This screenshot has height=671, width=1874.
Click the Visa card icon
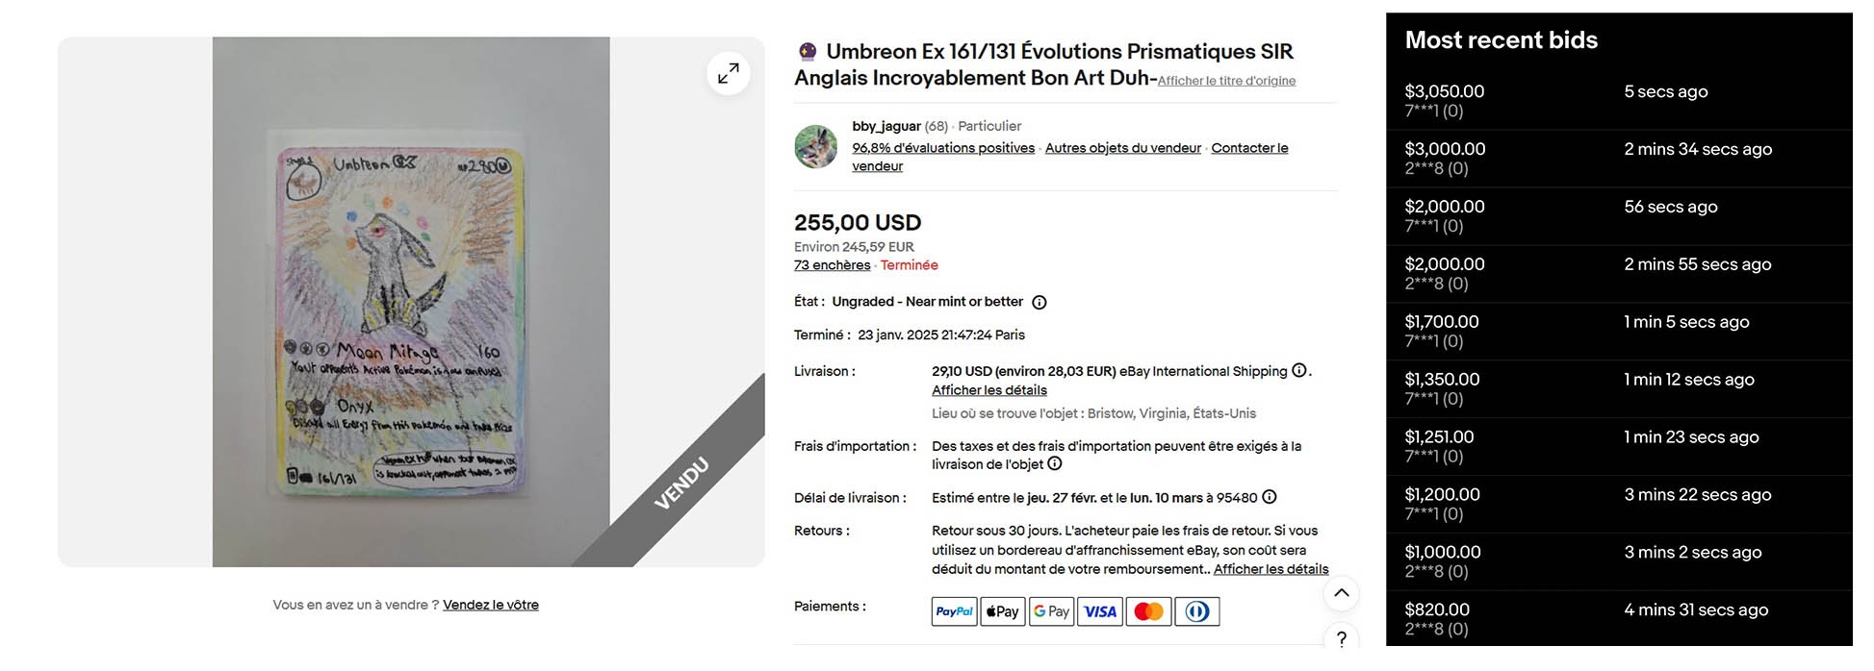pos(1100,611)
